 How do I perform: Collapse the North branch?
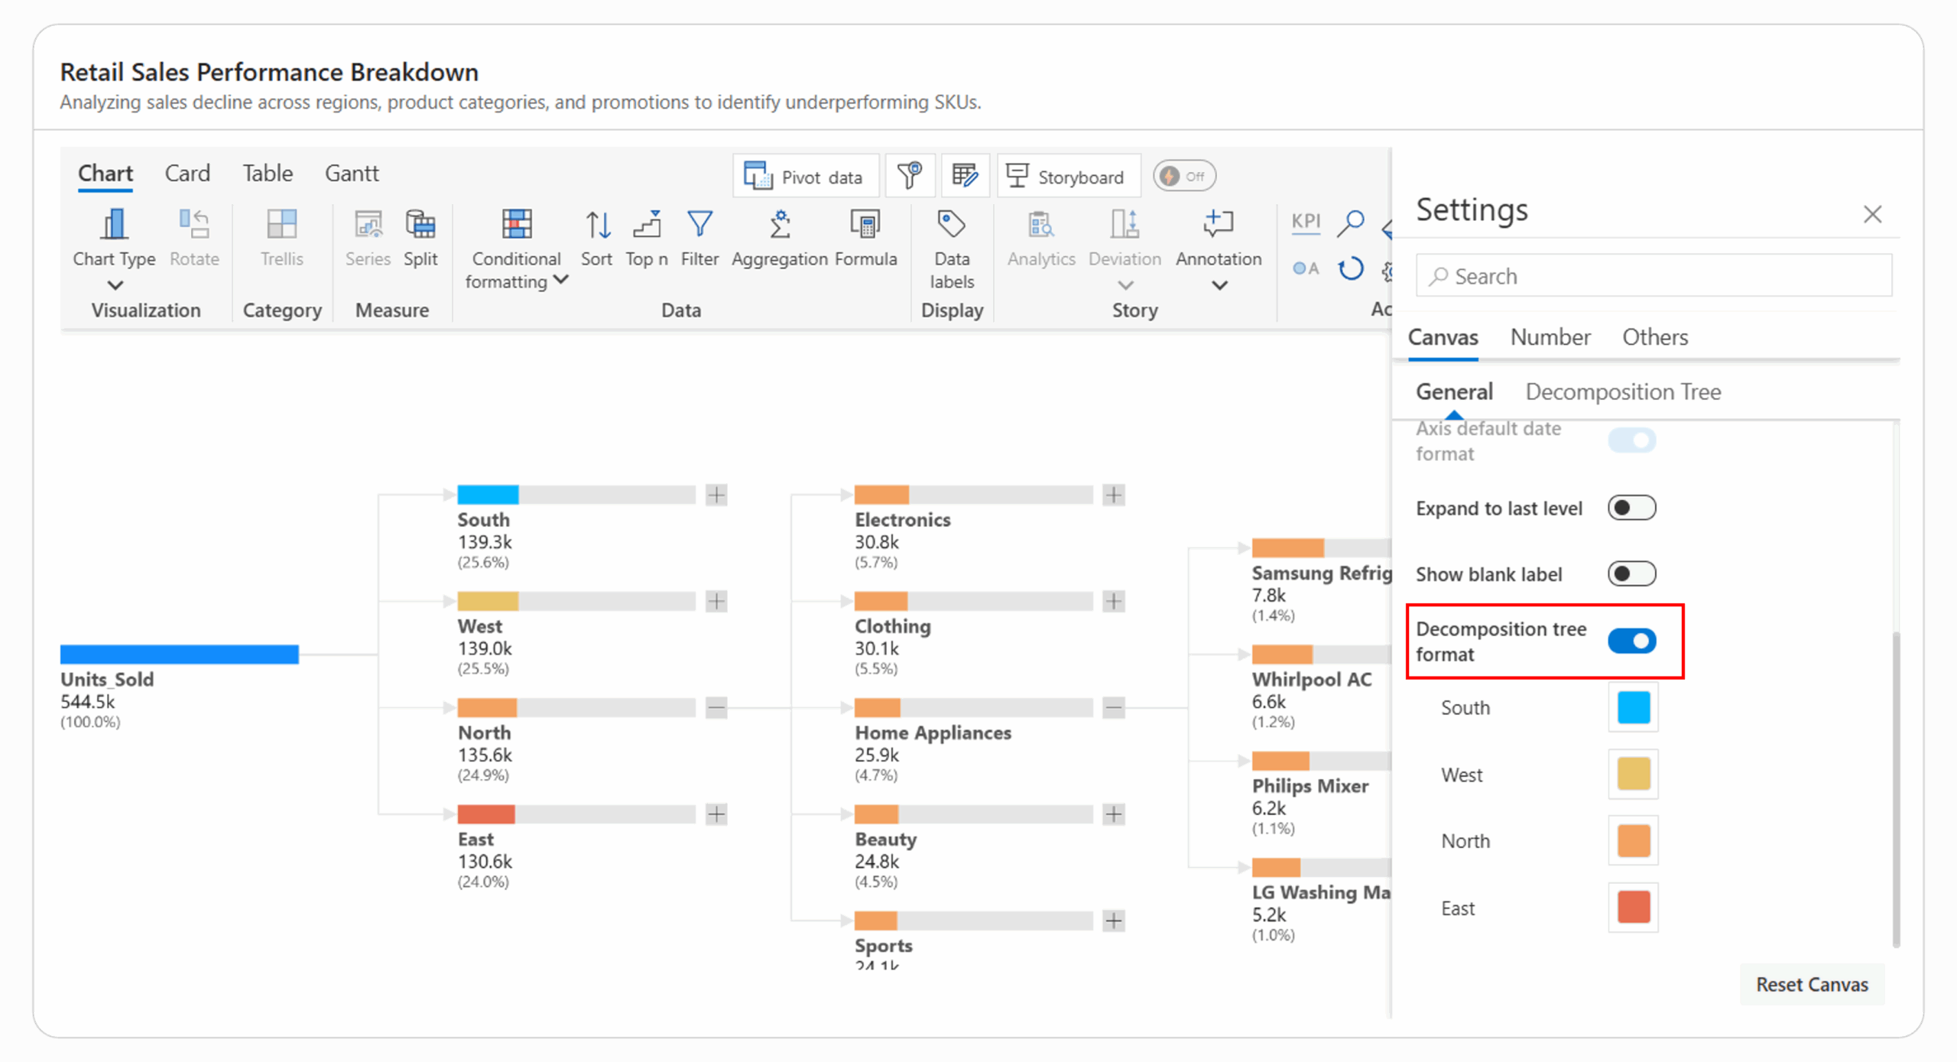tap(716, 708)
